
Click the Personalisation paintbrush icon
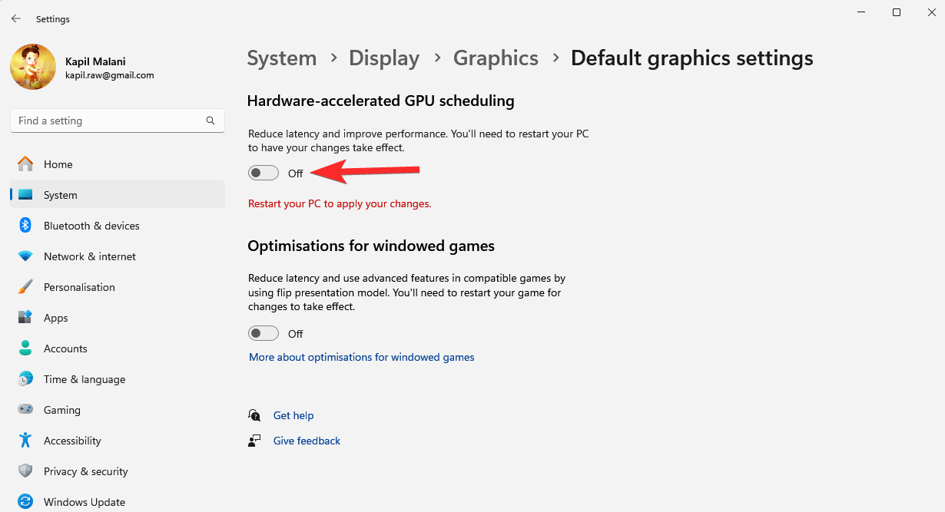click(25, 287)
